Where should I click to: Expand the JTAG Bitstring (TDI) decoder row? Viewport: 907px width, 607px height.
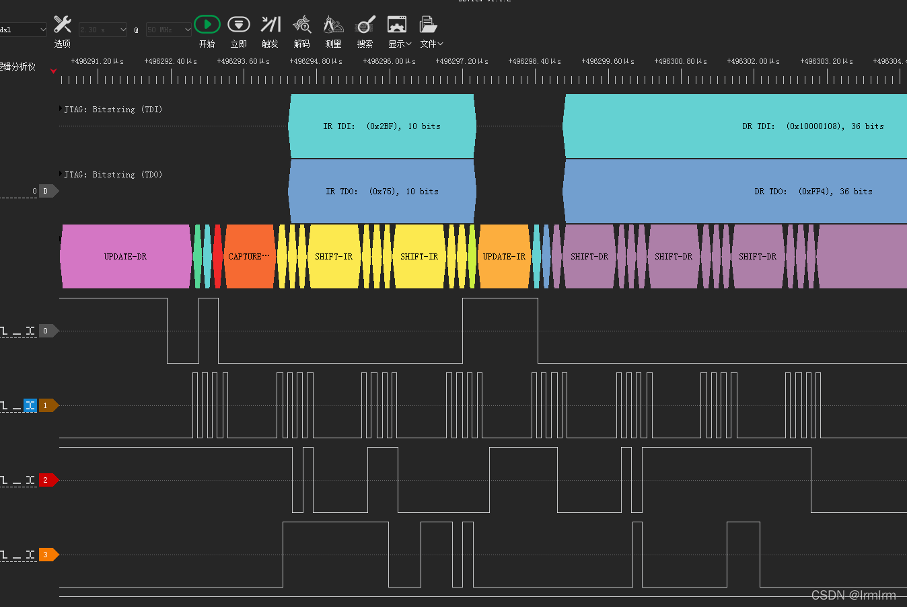click(61, 108)
